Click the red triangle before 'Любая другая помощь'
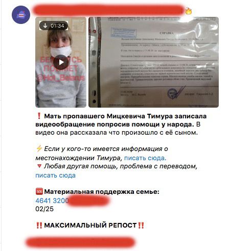229x251 pixels. point(39,166)
